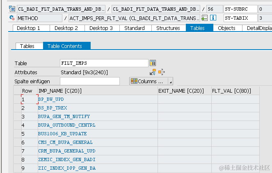The height and width of the screenshot is (173, 272).
Task: Click the navigate-to-source icon next to ACT_IMPS_PER_FLT_VAL
Action: [204, 18]
